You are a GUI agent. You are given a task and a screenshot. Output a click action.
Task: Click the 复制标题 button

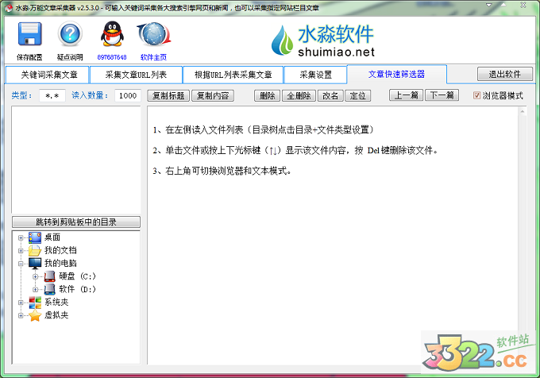click(168, 96)
